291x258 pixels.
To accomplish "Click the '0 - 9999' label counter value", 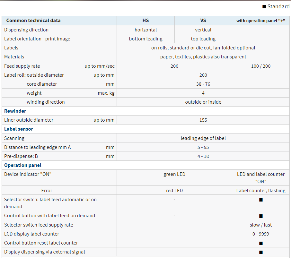I will coord(260,234).
